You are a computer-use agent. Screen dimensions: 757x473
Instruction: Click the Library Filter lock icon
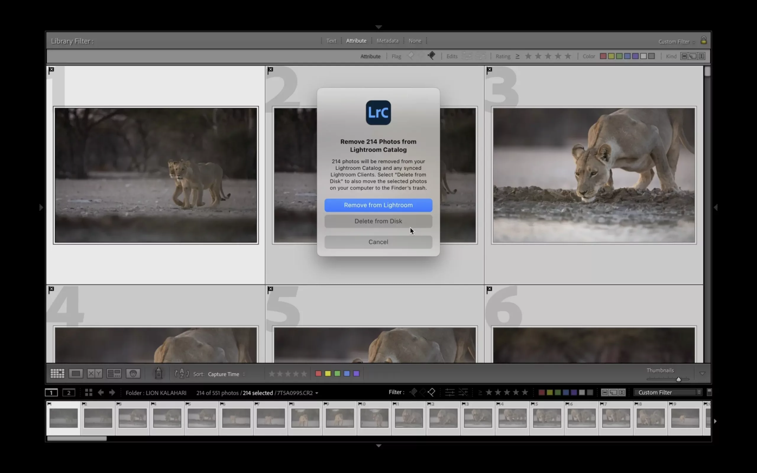pos(703,41)
